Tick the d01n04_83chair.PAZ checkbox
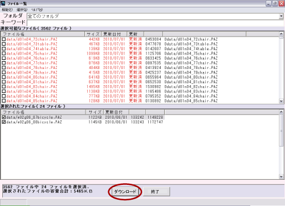The width and height of the screenshot is (285, 206). click(3, 91)
